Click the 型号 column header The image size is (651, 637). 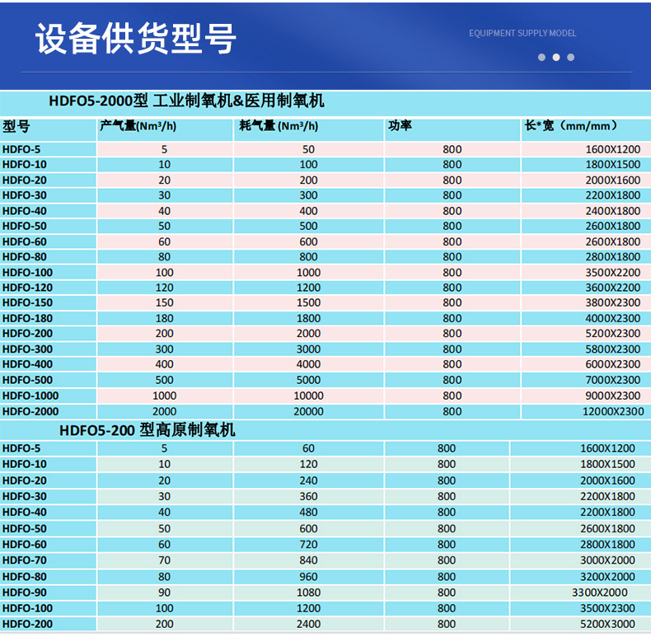pos(16,126)
